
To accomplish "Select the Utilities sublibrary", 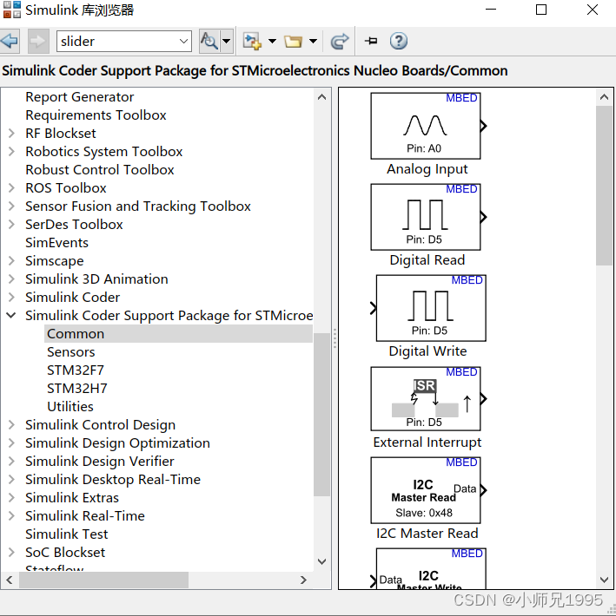I will [x=70, y=407].
